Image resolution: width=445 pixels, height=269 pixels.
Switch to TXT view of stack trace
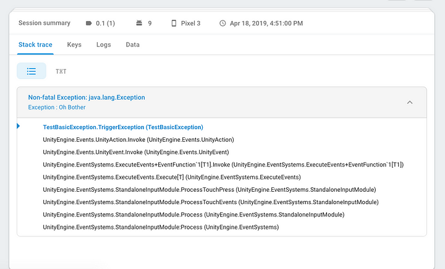click(x=61, y=71)
